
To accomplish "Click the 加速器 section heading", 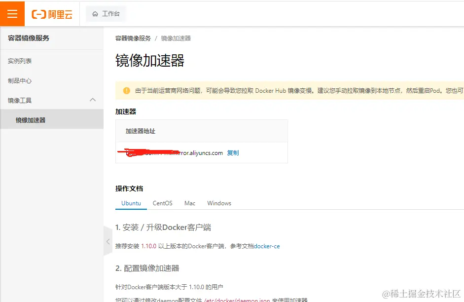I will [x=126, y=112].
